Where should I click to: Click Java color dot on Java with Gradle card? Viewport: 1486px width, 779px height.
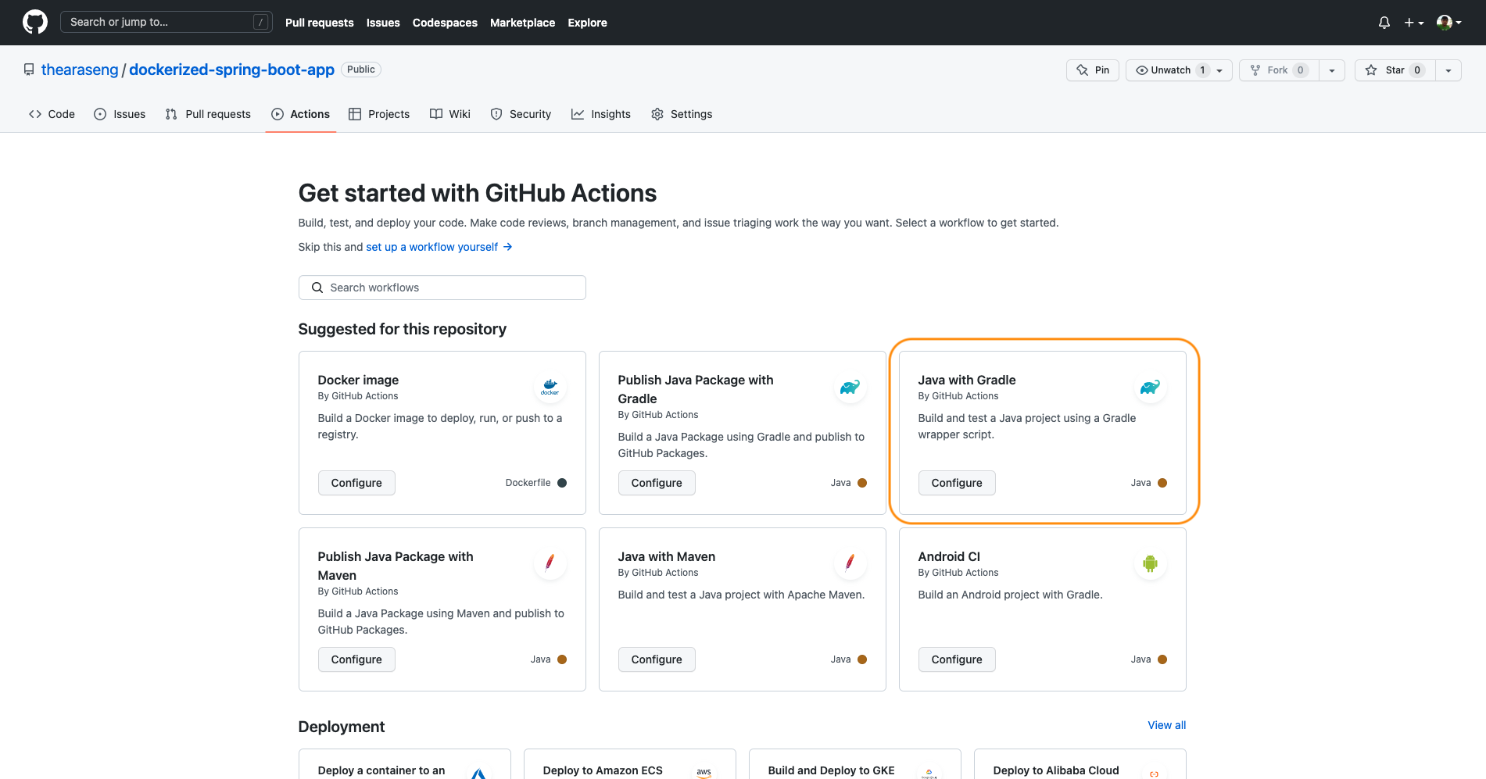click(1162, 483)
